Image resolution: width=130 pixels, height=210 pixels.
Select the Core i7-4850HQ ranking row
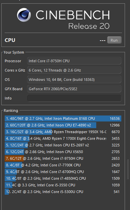(63, 178)
